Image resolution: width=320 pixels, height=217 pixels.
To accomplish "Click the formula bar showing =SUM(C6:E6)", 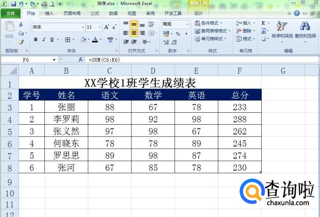I will (201, 60).
